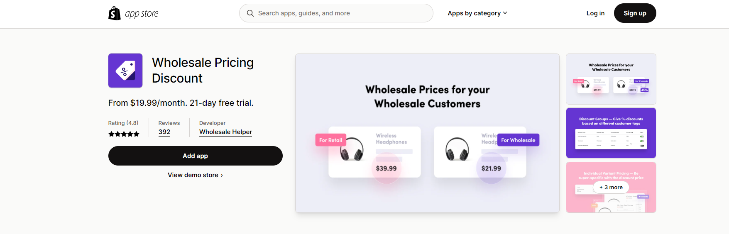
Task: Click the Wholesale Pricing Discount app icon
Action: point(125,71)
